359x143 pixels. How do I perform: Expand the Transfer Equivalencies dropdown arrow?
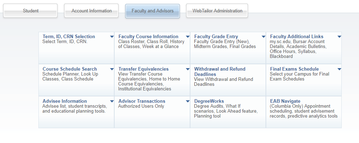point(188,69)
